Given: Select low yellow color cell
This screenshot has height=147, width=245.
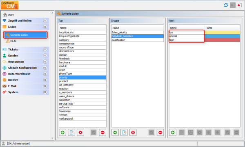Looking at the screenshot, I should point(222,32).
